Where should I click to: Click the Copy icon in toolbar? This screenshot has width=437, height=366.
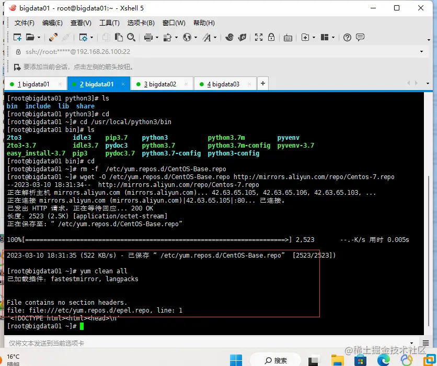tap(106, 37)
